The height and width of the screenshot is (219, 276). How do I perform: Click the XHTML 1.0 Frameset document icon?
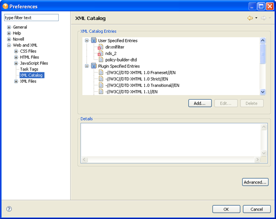(x=101, y=72)
